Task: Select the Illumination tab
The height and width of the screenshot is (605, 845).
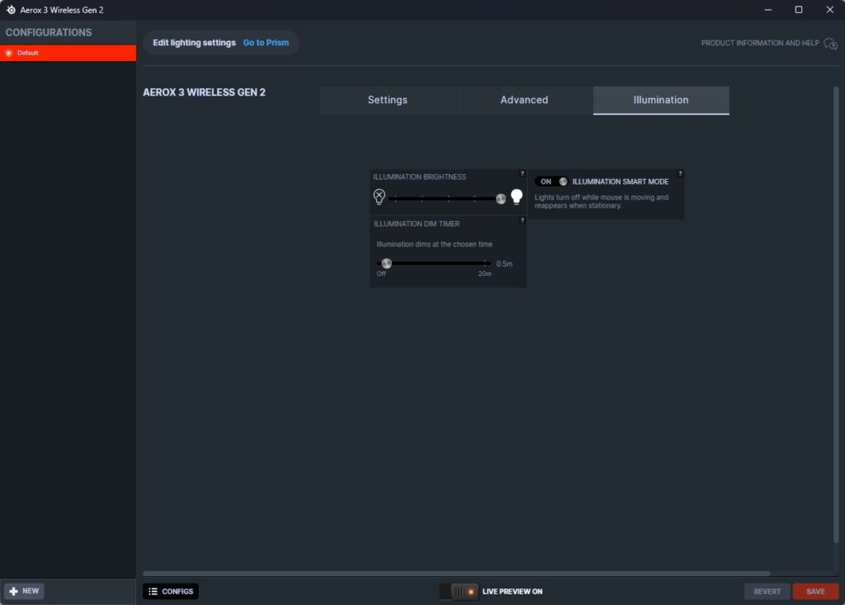Action: pyautogui.click(x=661, y=100)
